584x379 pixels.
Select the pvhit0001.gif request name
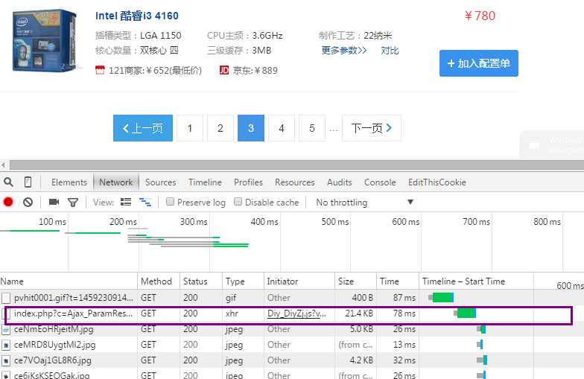coord(73,298)
